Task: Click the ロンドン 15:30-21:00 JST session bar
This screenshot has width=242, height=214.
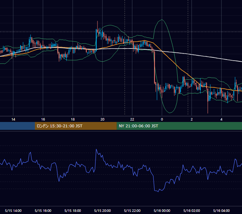Action: [x=75, y=126]
